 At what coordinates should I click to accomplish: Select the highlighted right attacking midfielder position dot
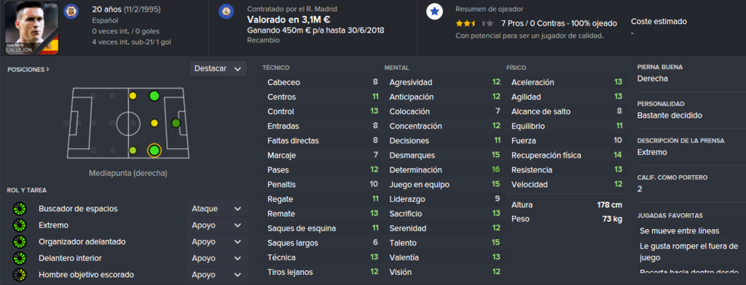[x=154, y=150]
